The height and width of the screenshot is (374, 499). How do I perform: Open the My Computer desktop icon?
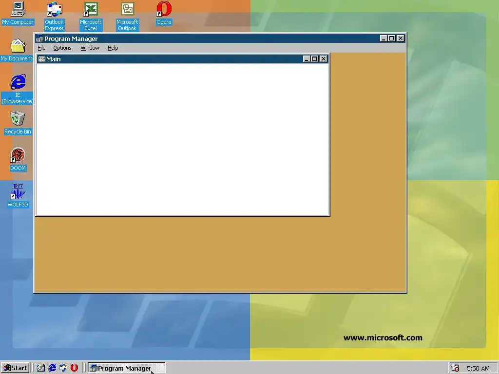coord(18,13)
